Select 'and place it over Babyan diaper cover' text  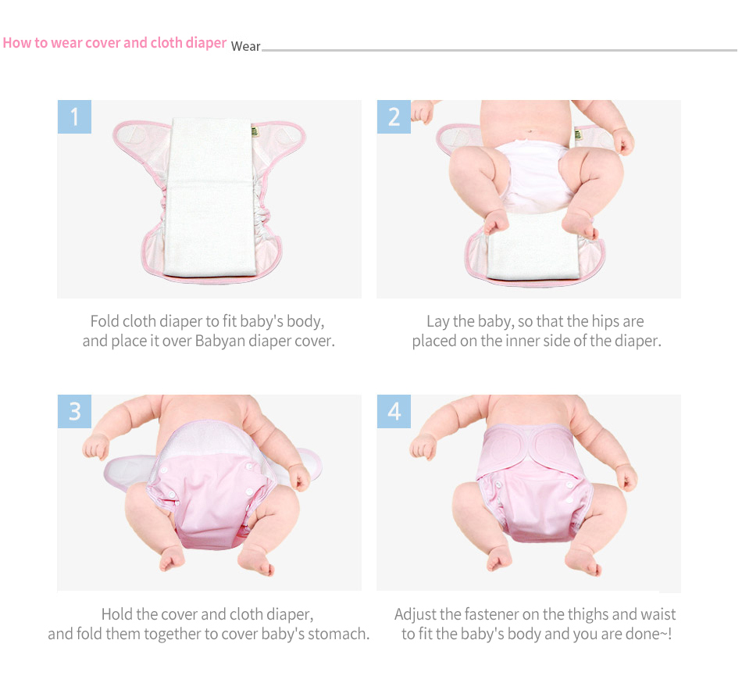point(209,341)
